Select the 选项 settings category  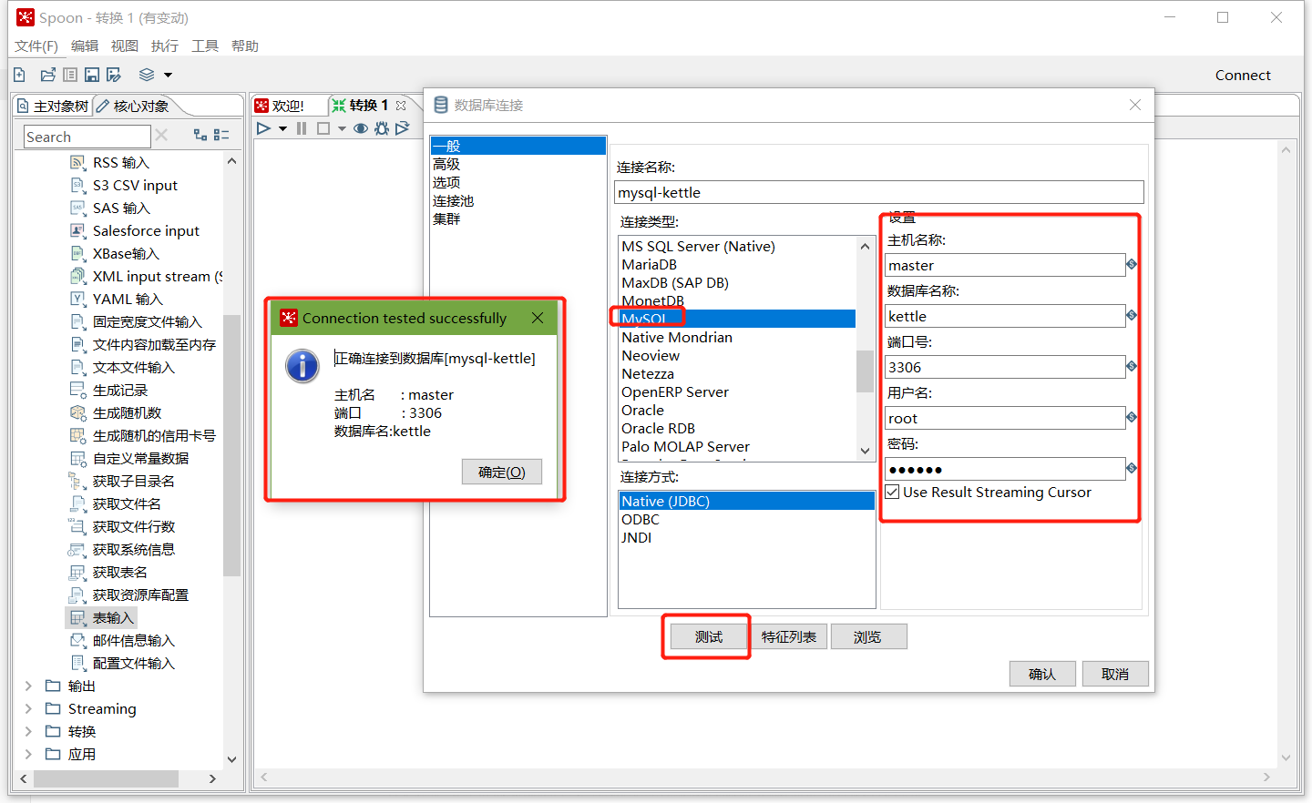(x=446, y=183)
